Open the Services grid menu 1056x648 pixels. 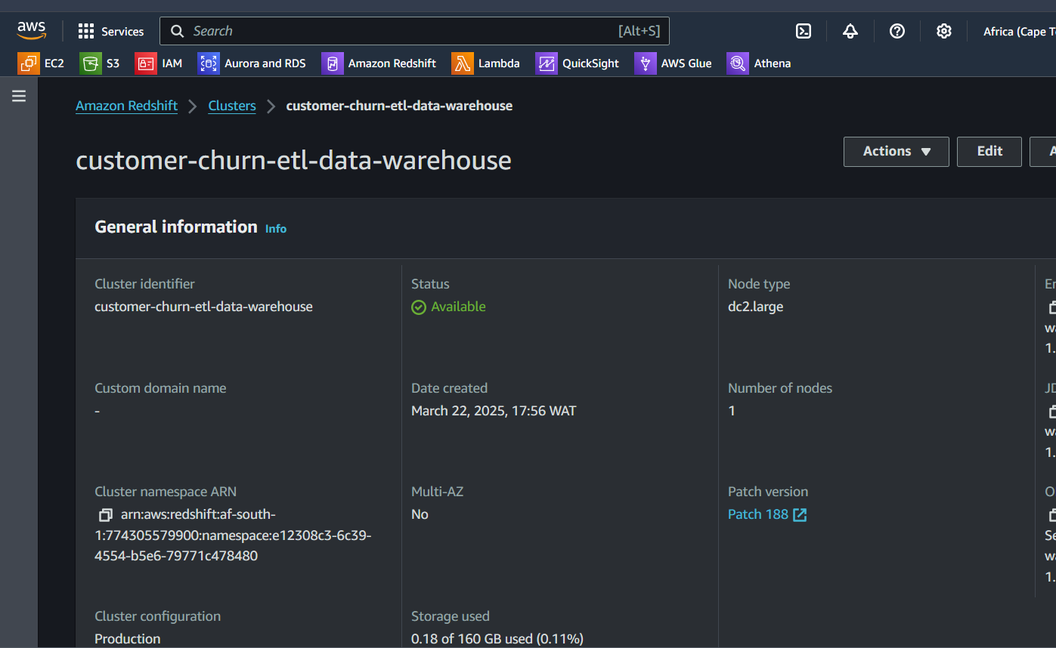[86, 31]
